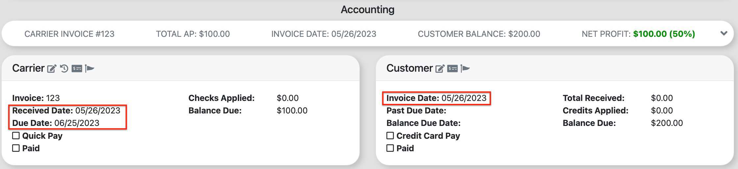Click the Carrier payment card icon

coord(77,68)
